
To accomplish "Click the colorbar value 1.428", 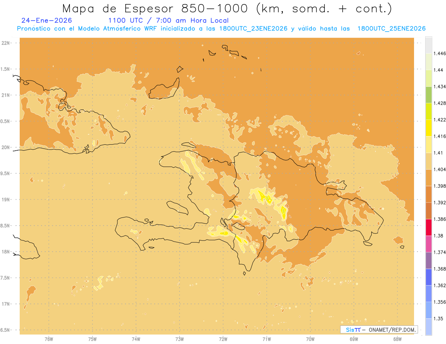I will (440, 103).
